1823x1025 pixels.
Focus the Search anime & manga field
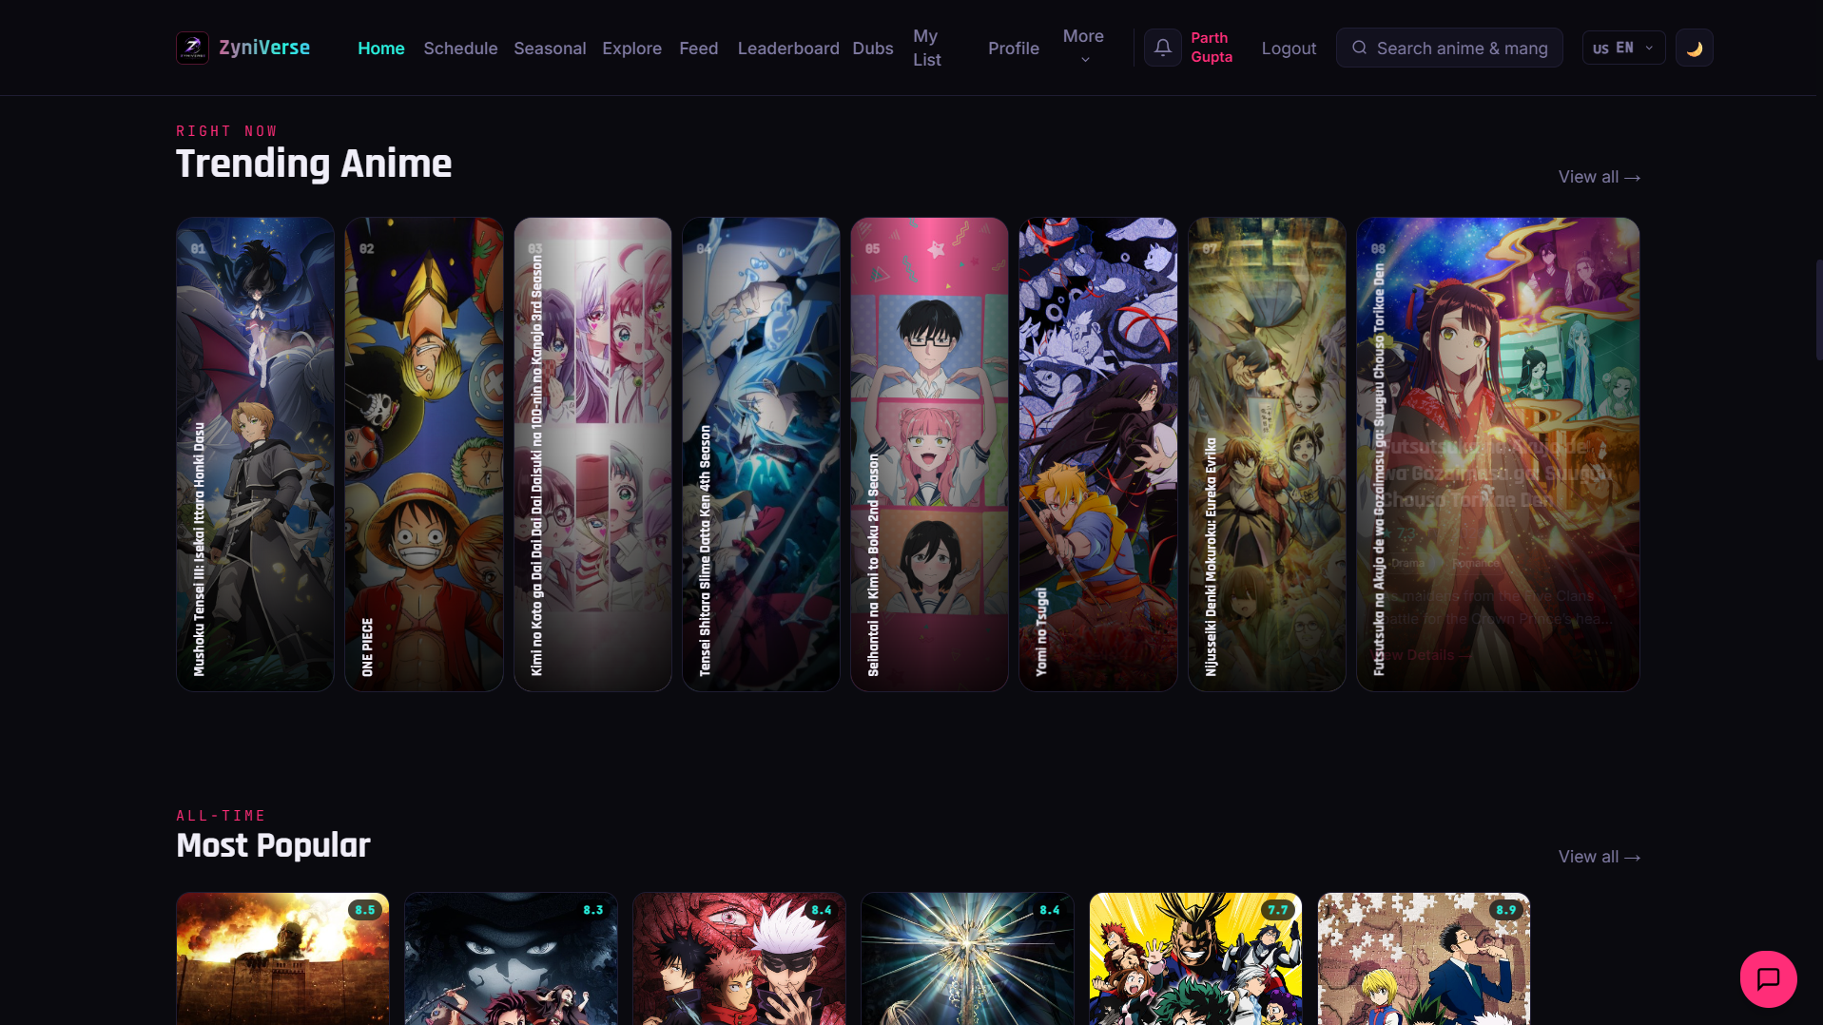coord(1448,48)
